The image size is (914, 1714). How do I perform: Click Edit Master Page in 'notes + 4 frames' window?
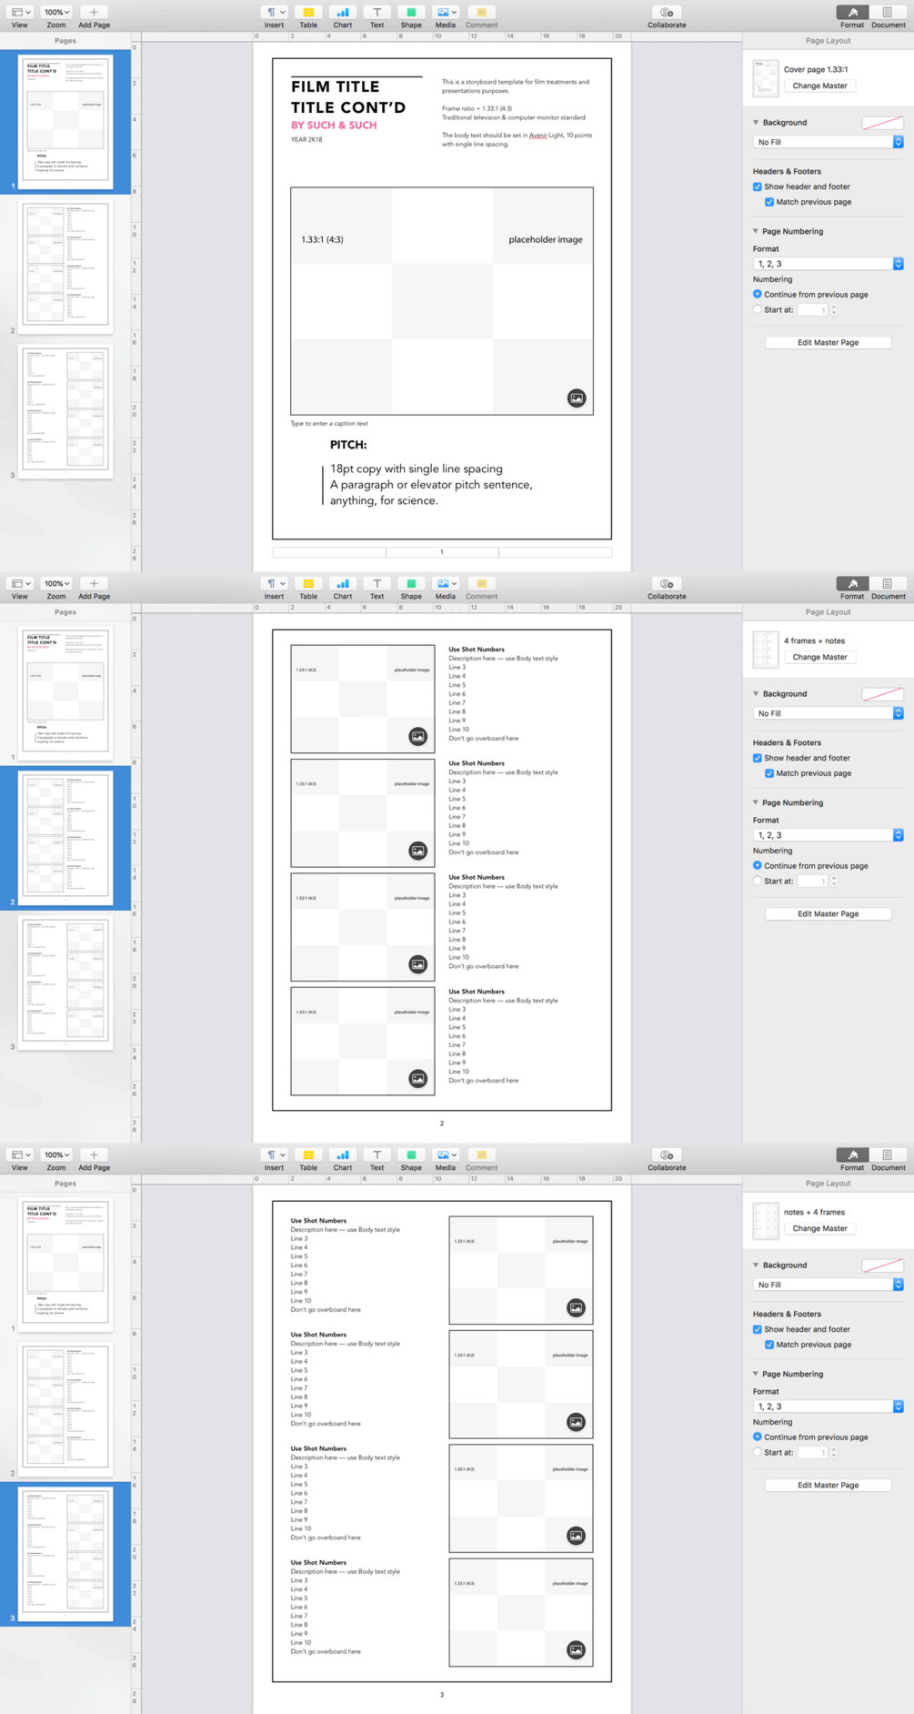click(828, 1485)
